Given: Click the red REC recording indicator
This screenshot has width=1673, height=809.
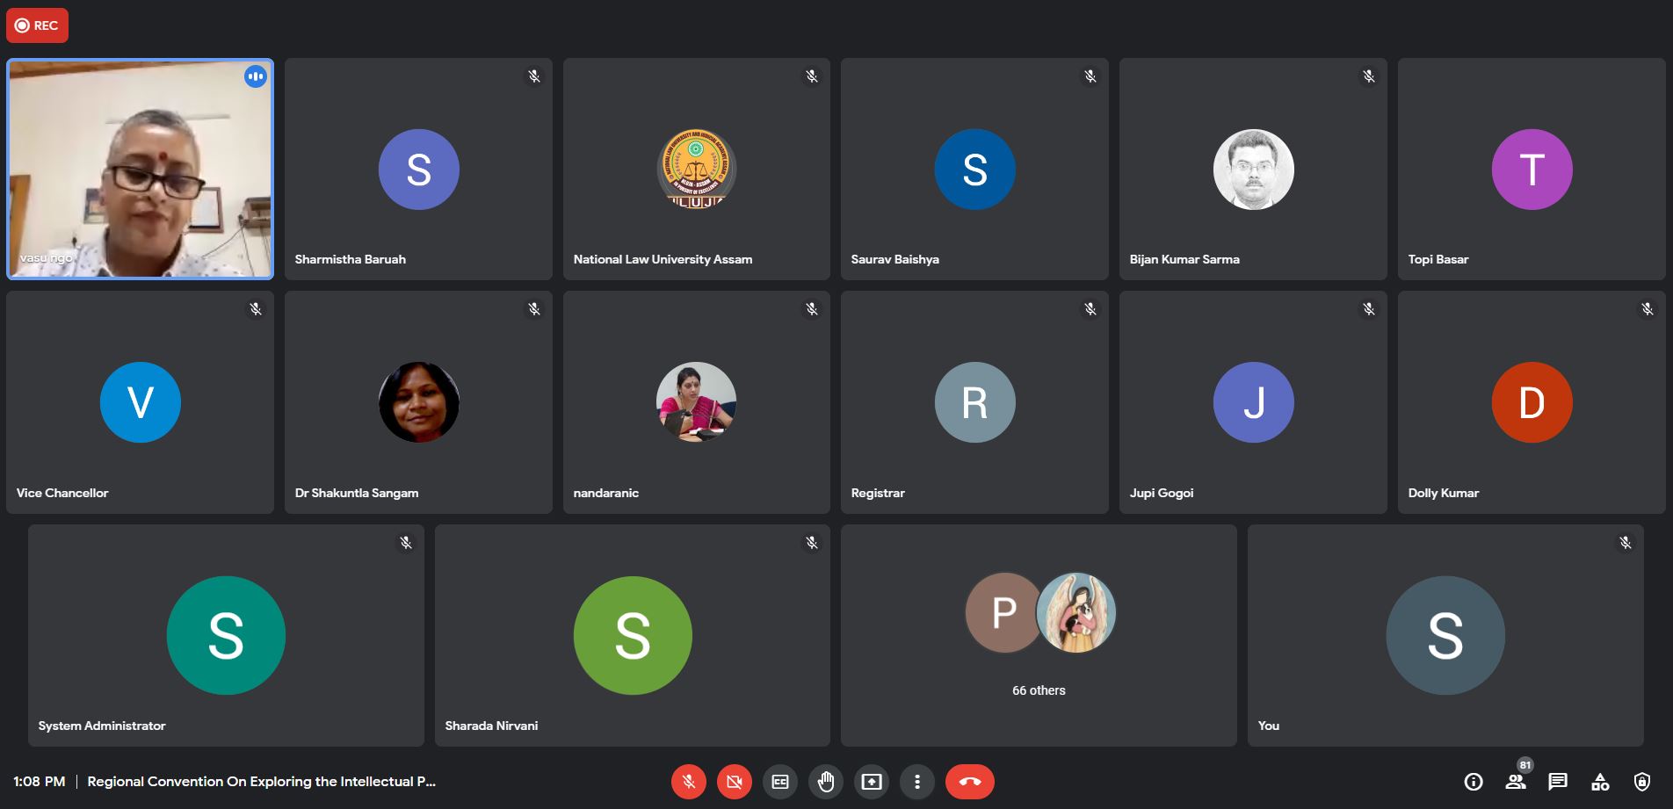Looking at the screenshot, I should tap(37, 25).
